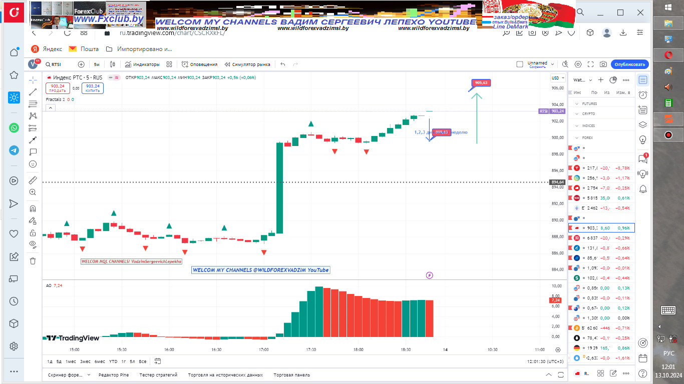Toggle the watchlist panel icon
This screenshot has width=684, height=384.
643,80
